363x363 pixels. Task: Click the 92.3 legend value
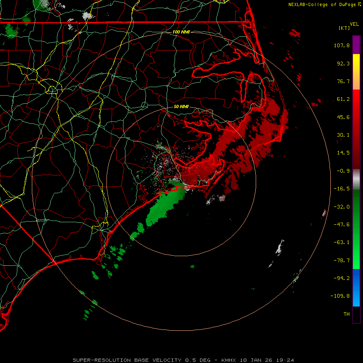pyautogui.click(x=343, y=63)
